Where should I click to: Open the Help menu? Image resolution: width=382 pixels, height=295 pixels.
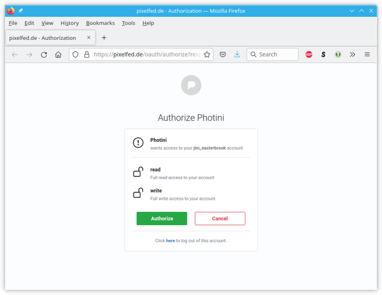(x=148, y=23)
